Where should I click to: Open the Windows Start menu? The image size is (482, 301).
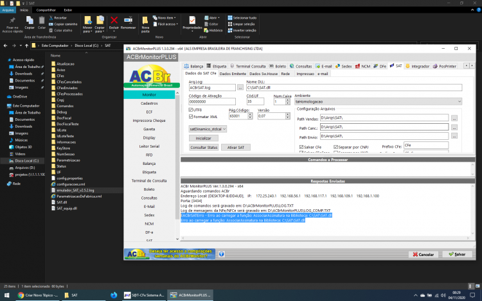click(x=6, y=295)
